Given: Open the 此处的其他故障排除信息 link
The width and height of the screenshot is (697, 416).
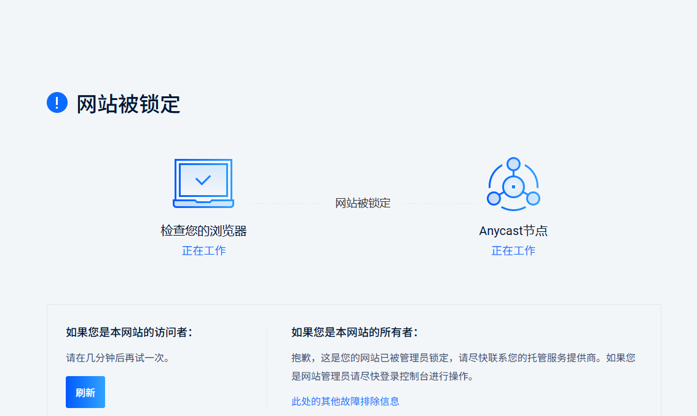Looking at the screenshot, I should pos(345,401).
